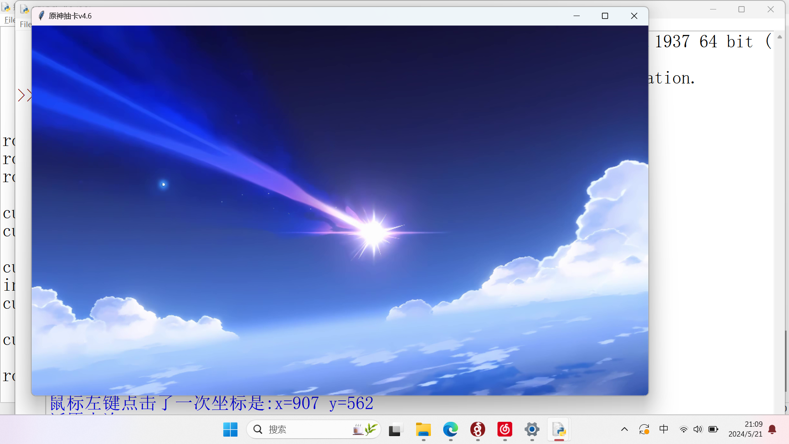Click the '1937 64 bit' text in IDLE shell
This screenshot has height=444, width=789.
click(703, 42)
